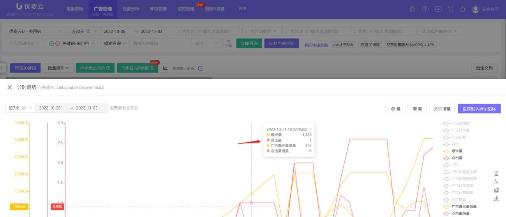Open the 批量操作 dropdown button
The width and height of the screenshot is (506, 217).
tap(58, 68)
